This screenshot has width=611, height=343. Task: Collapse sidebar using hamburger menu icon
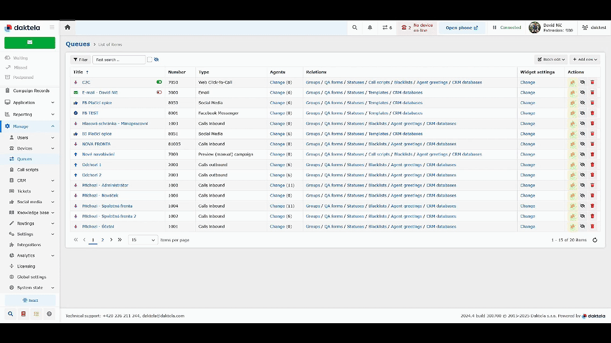[x=52, y=27]
